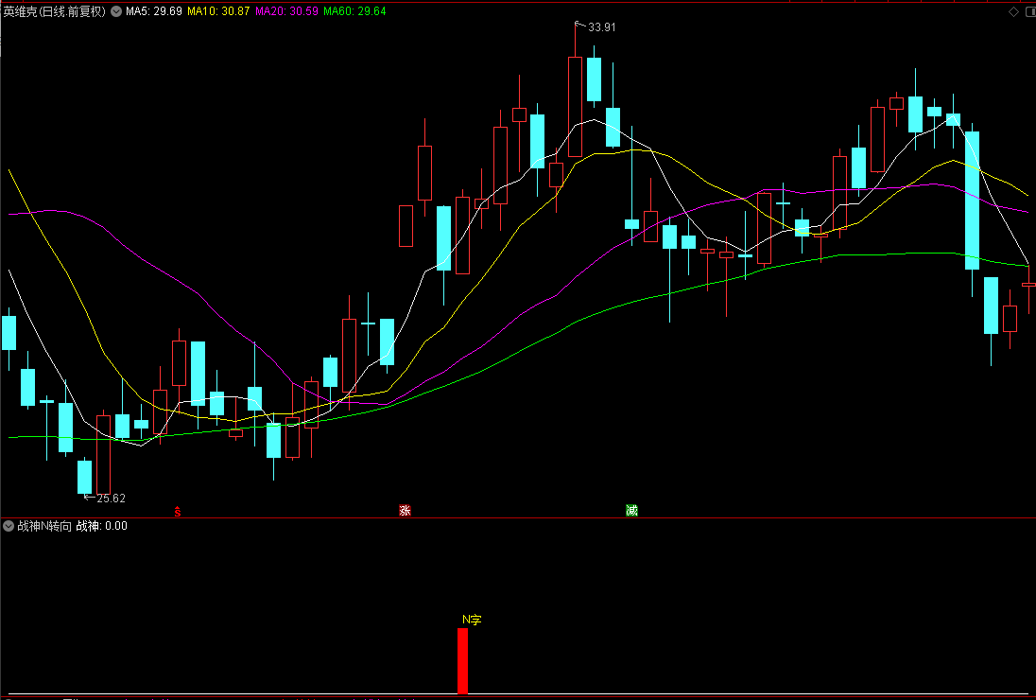Click the 25.62 low price label
The width and height of the screenshot is (1036, 700).
tap(111, 499)
